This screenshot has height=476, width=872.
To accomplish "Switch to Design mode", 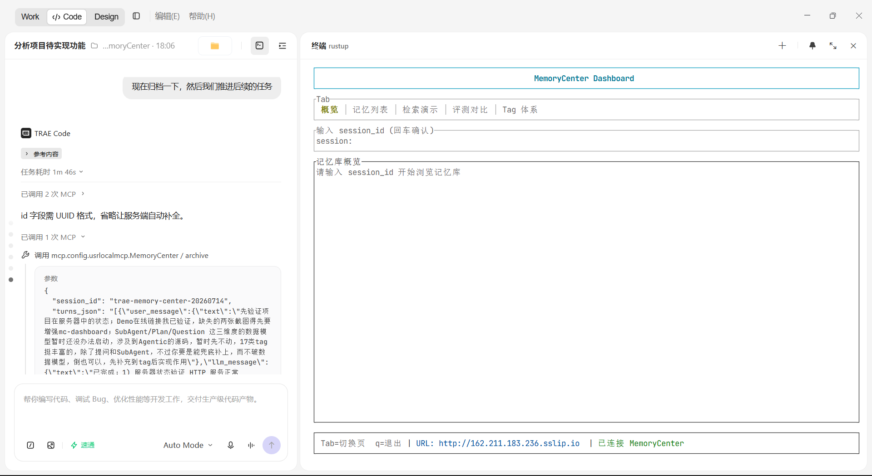I will pos(106,17).
